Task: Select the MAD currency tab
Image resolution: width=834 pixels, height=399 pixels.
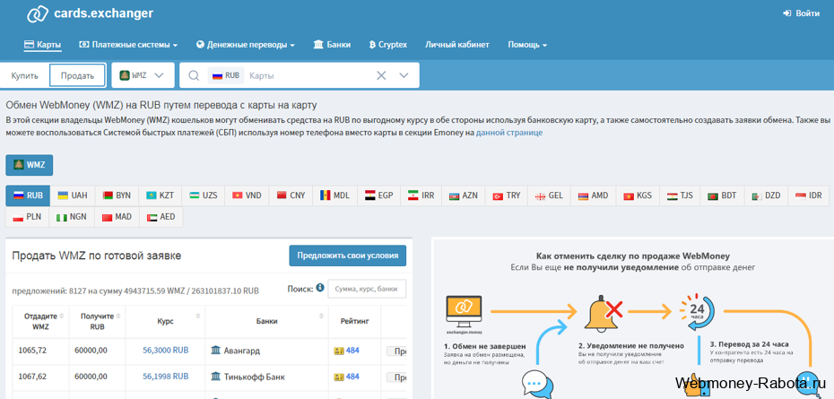Action: (x=117, y=217)
